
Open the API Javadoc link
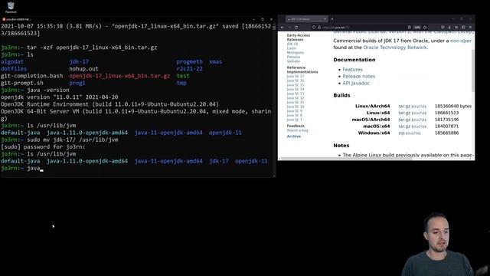point(356,84)
